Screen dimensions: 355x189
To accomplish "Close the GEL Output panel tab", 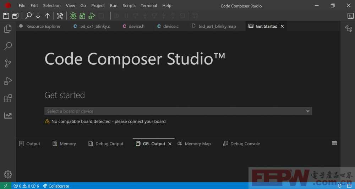I will pyautogui.click(x=170, y=144).
